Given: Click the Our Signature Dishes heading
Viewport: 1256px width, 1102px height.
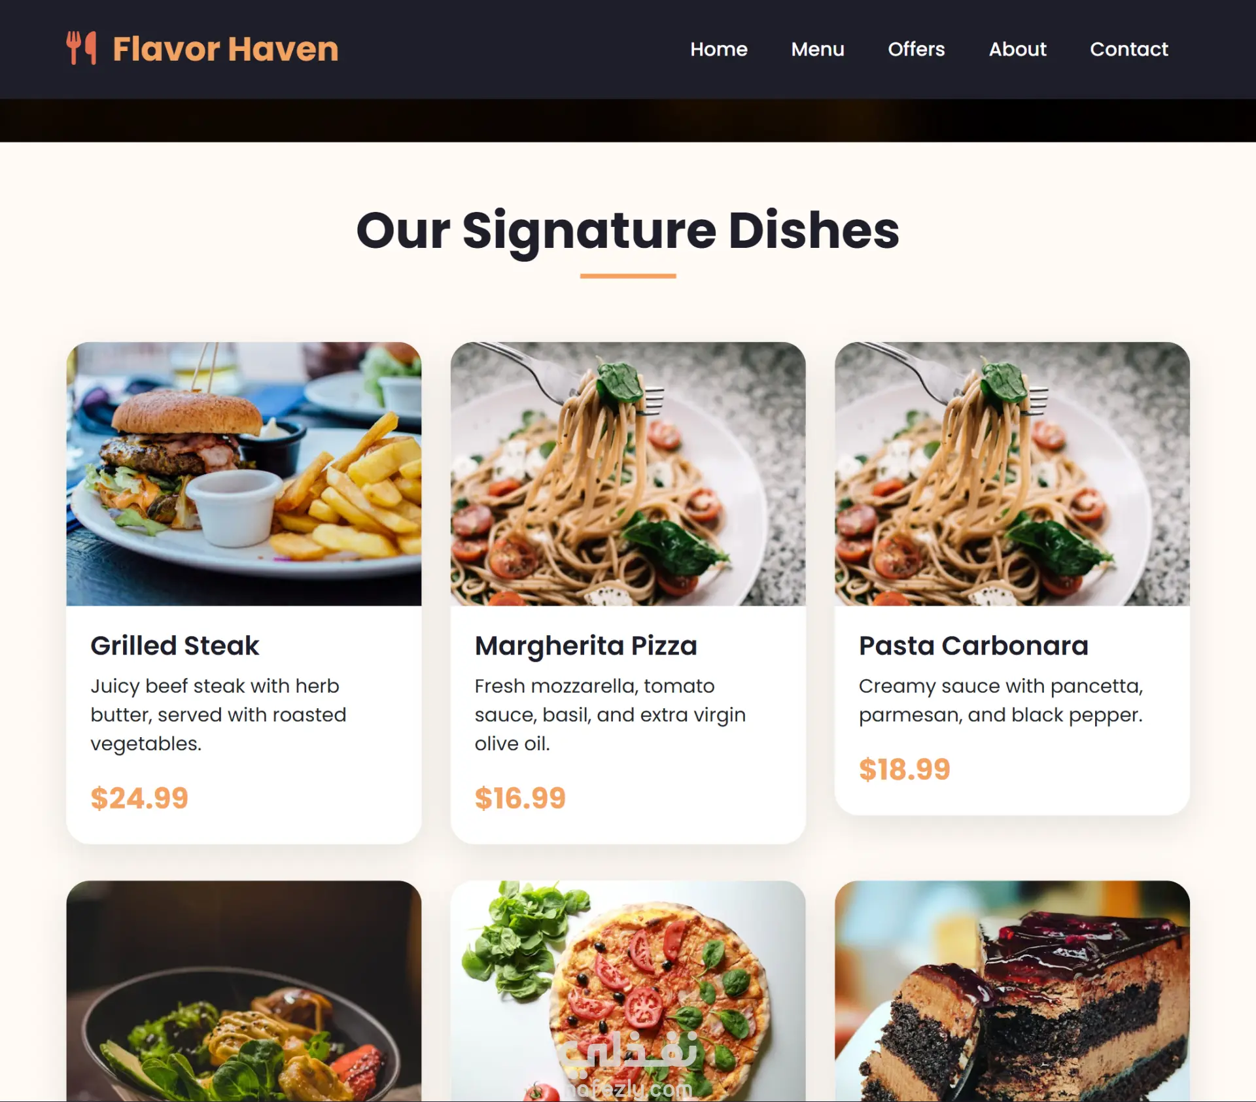Looking at the screenshot, I should coord(628,230).
